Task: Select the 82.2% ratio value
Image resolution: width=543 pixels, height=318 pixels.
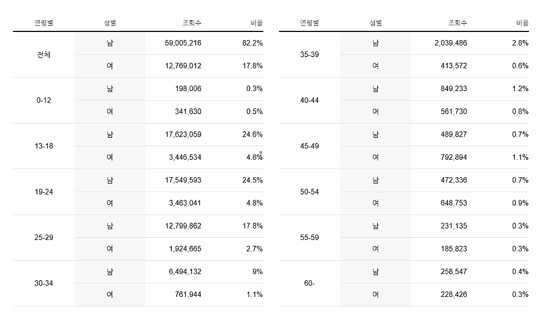Action: coord(253,43)
